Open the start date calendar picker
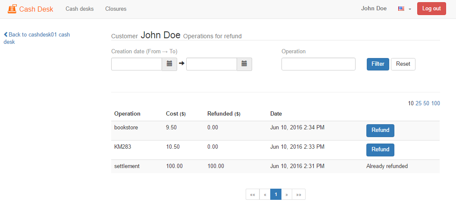 pos(169,64)
